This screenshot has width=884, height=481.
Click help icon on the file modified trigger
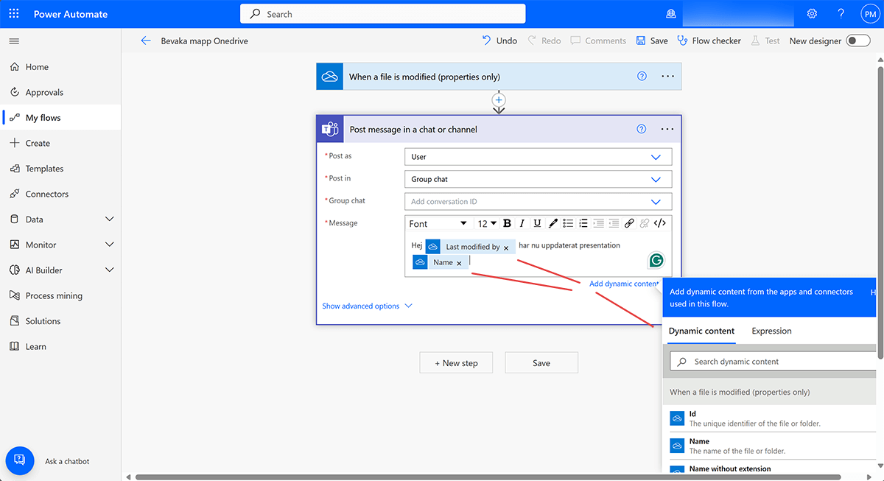click(642, 77)
